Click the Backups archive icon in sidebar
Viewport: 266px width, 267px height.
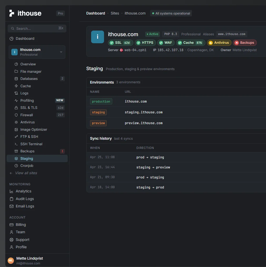click(16, 151)
